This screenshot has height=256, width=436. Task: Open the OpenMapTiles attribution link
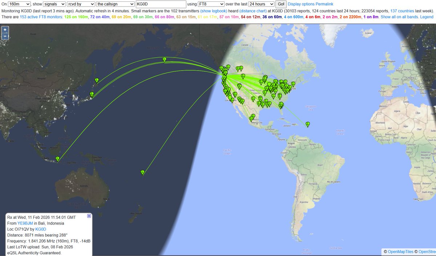pyautogui.click(x=400, y=252)
